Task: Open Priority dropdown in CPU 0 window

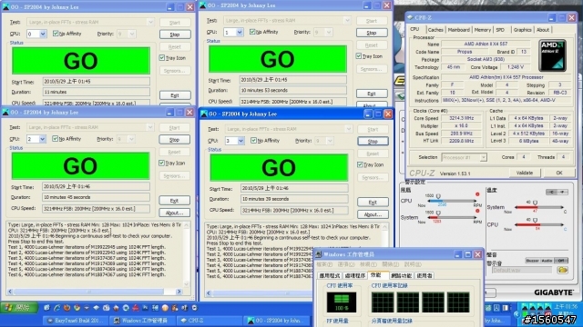Action: coord(126,35)
